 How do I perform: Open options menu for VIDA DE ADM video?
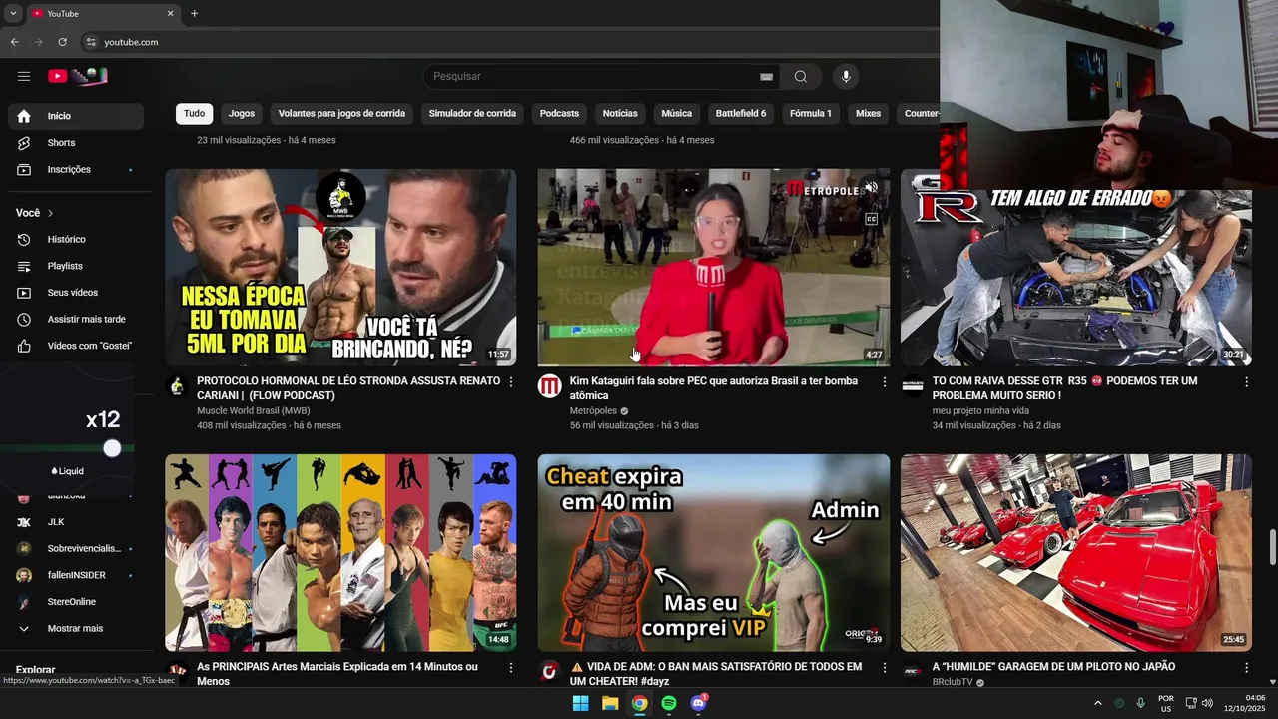(x=884, y=668)
